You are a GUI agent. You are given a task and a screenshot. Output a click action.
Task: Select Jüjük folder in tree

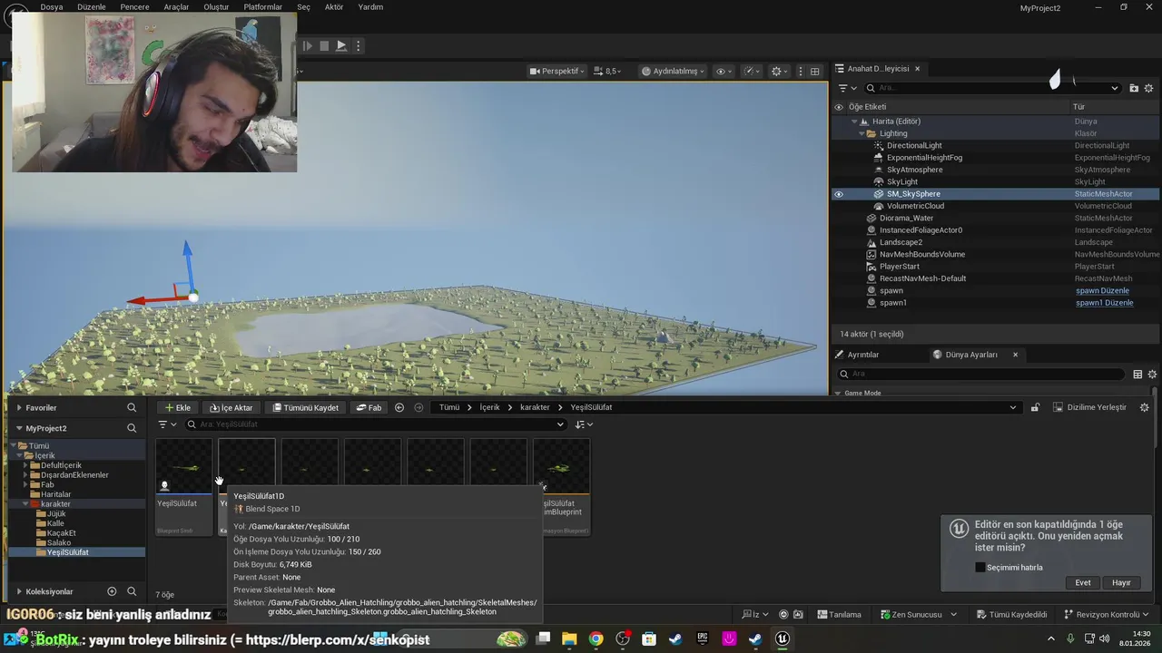56,513
